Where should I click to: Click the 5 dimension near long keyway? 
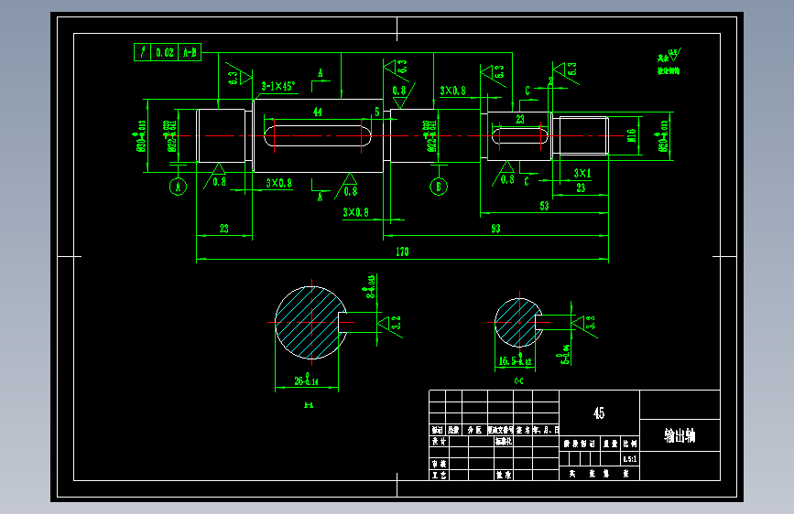[x=377, y=112]
